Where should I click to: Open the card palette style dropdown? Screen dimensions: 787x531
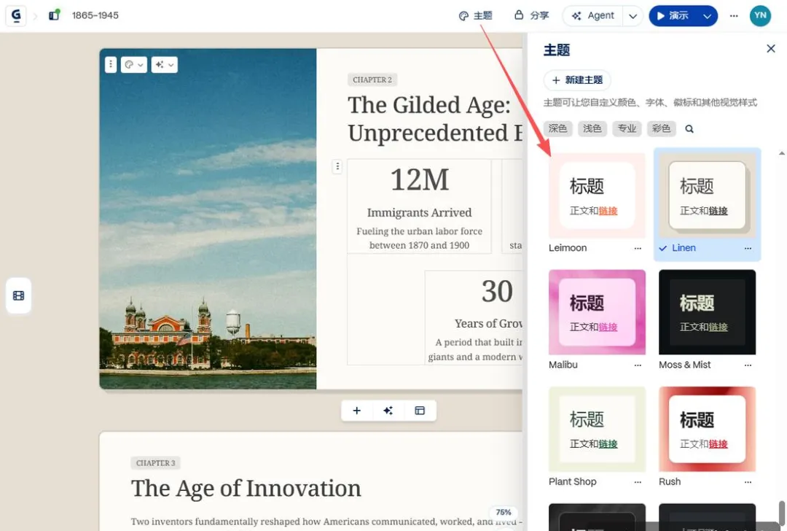point(134,64)
